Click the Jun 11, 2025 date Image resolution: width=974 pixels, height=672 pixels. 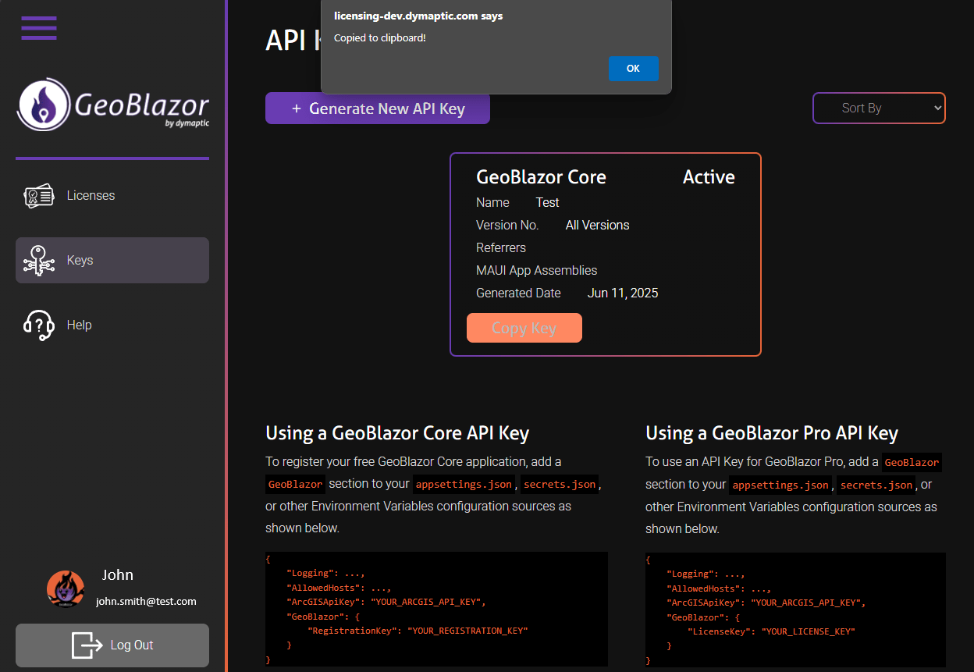click(623, 293)
